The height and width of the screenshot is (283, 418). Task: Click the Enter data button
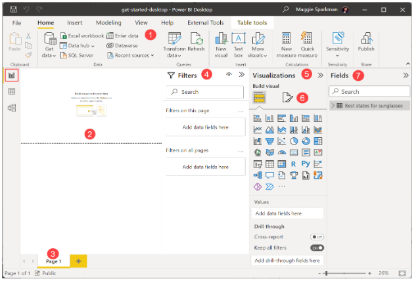pyautogui.click(x=123, y=35)
